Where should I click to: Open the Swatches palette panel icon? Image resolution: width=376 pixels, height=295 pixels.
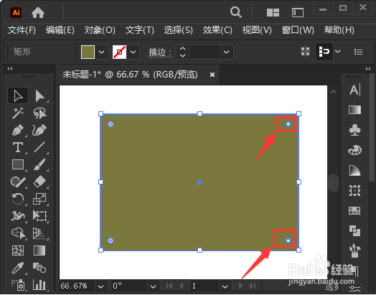(x=354, y=151)
